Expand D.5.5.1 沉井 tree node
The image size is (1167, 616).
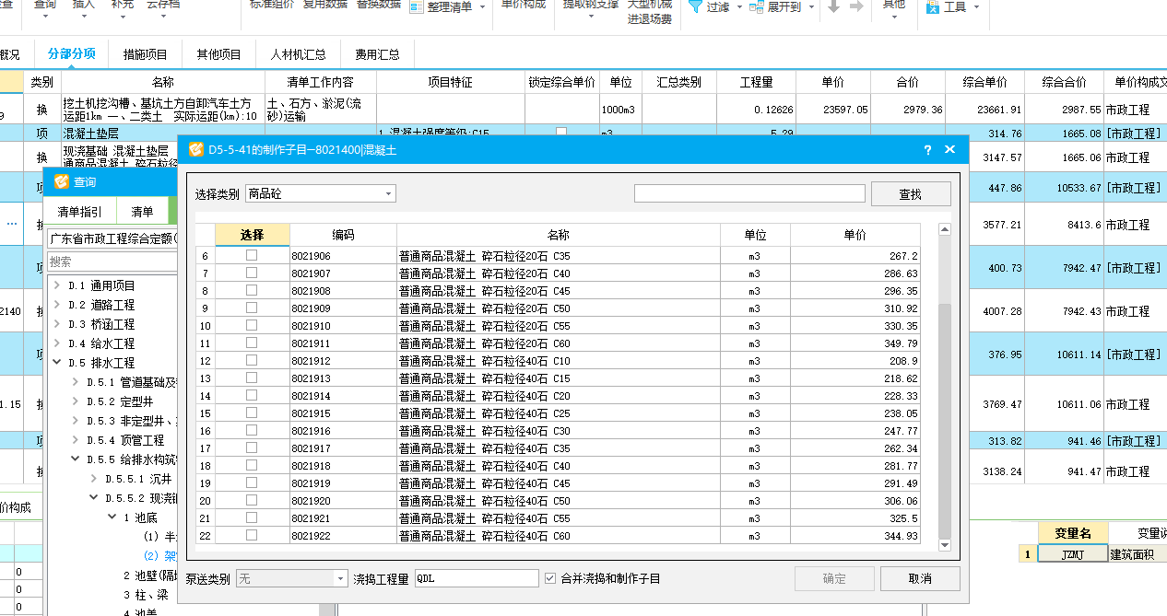(94, 479)
